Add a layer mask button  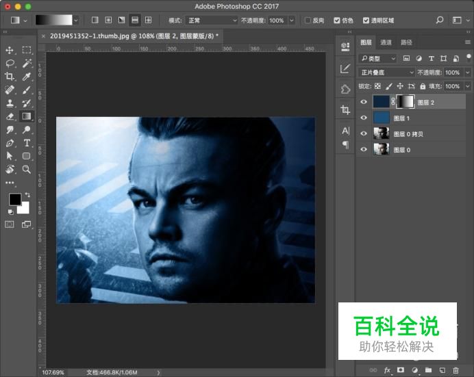coord(401,370)
